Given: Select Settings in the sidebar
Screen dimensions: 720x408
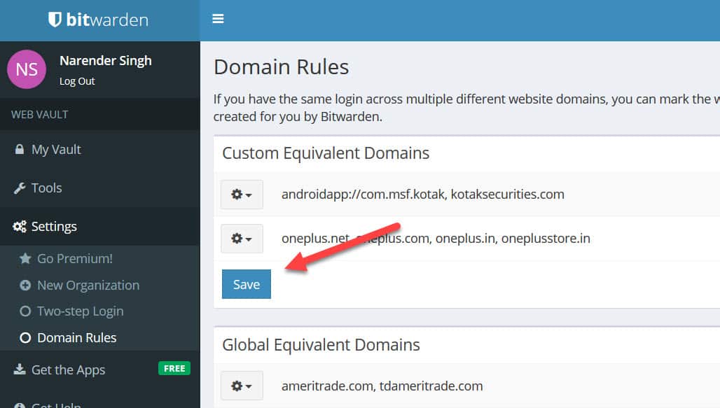Looking at the screenshot, I should click(100, 226).
